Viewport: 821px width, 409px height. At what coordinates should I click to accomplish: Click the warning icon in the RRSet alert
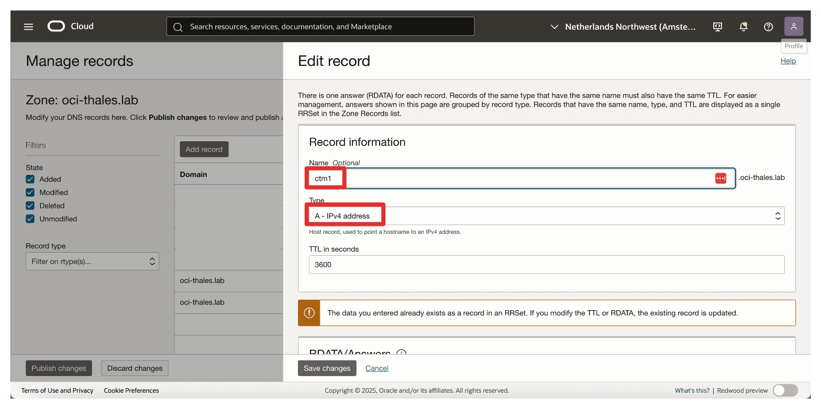click(309, 313)
